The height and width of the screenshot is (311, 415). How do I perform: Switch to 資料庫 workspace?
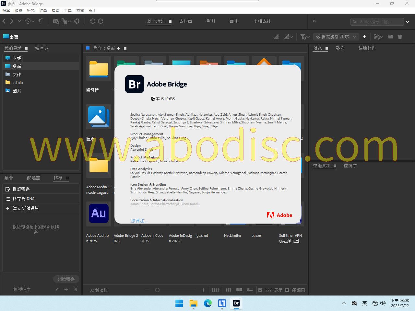185,21
